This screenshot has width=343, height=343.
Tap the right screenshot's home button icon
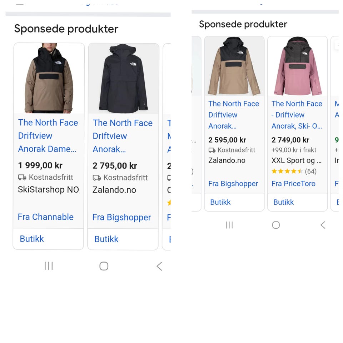click(275, 225)
